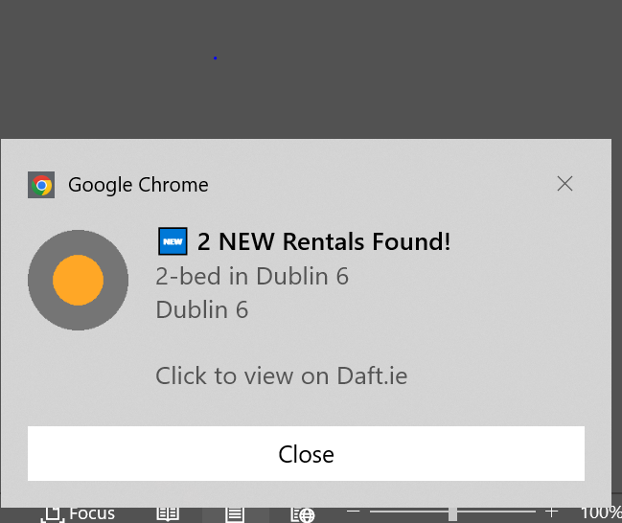Screen dimensions: 622x523
Task: Dismiss the Chrome notification with X
Action: (x=564, y=184)
